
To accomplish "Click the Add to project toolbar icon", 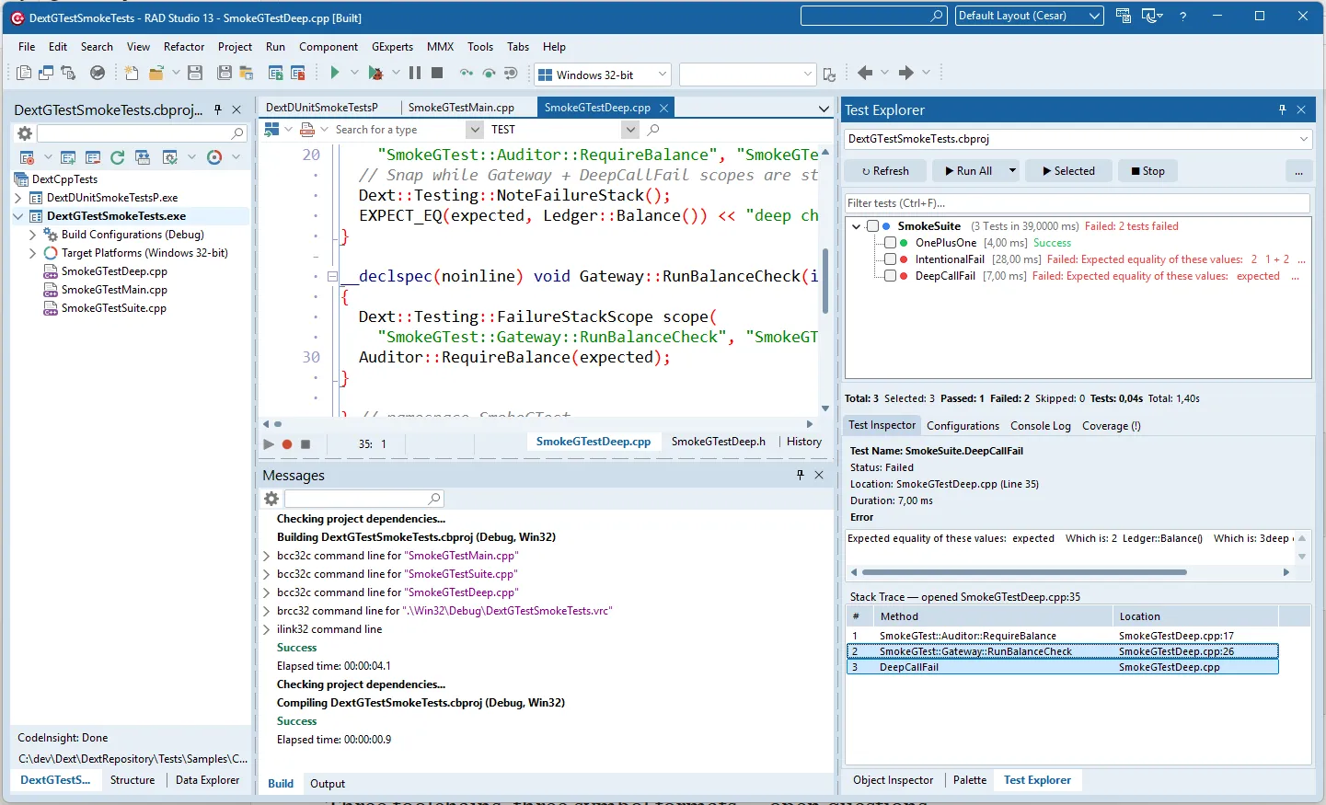I will click(x=275, y=73).
